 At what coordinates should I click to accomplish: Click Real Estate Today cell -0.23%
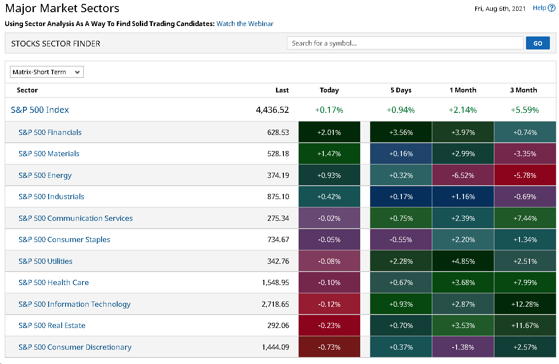(329, 325)
